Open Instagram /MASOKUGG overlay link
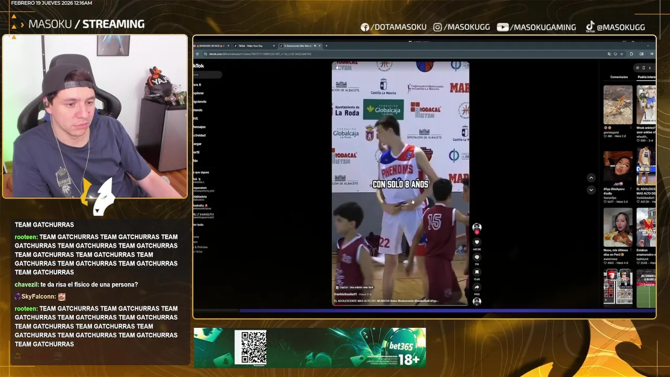 coord(462,27)
